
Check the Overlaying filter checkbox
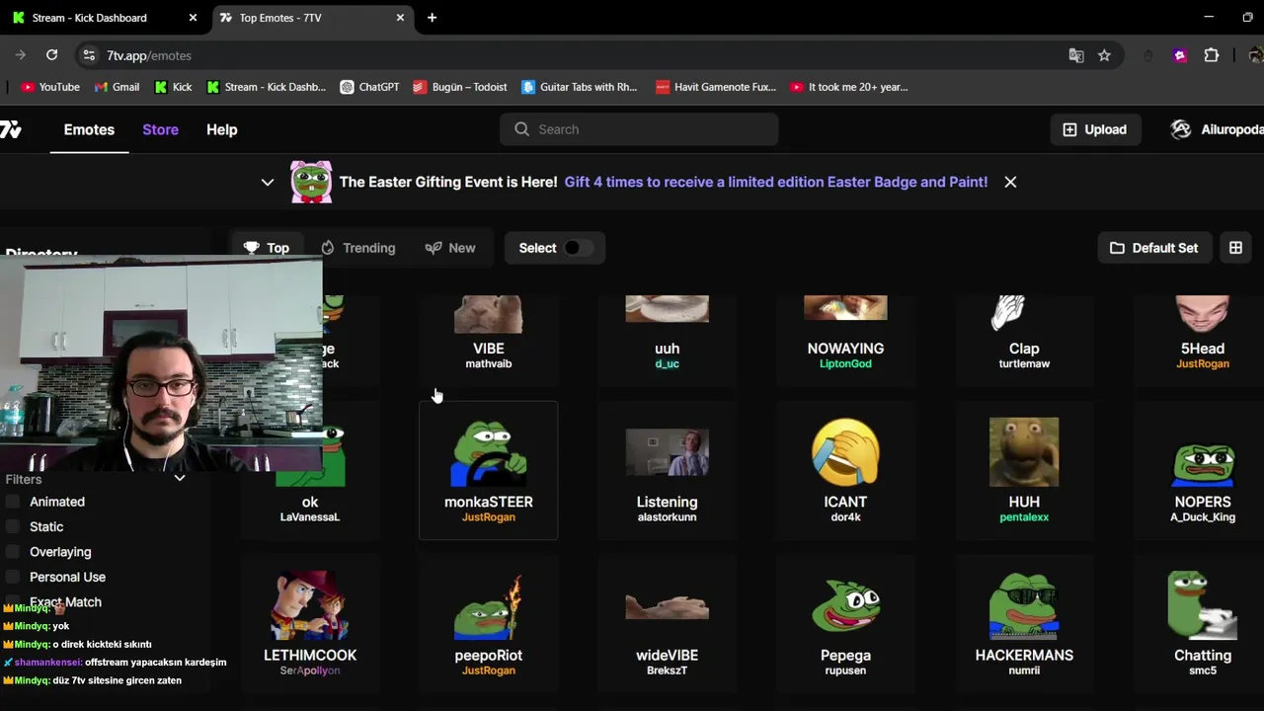tap(13, 552)
